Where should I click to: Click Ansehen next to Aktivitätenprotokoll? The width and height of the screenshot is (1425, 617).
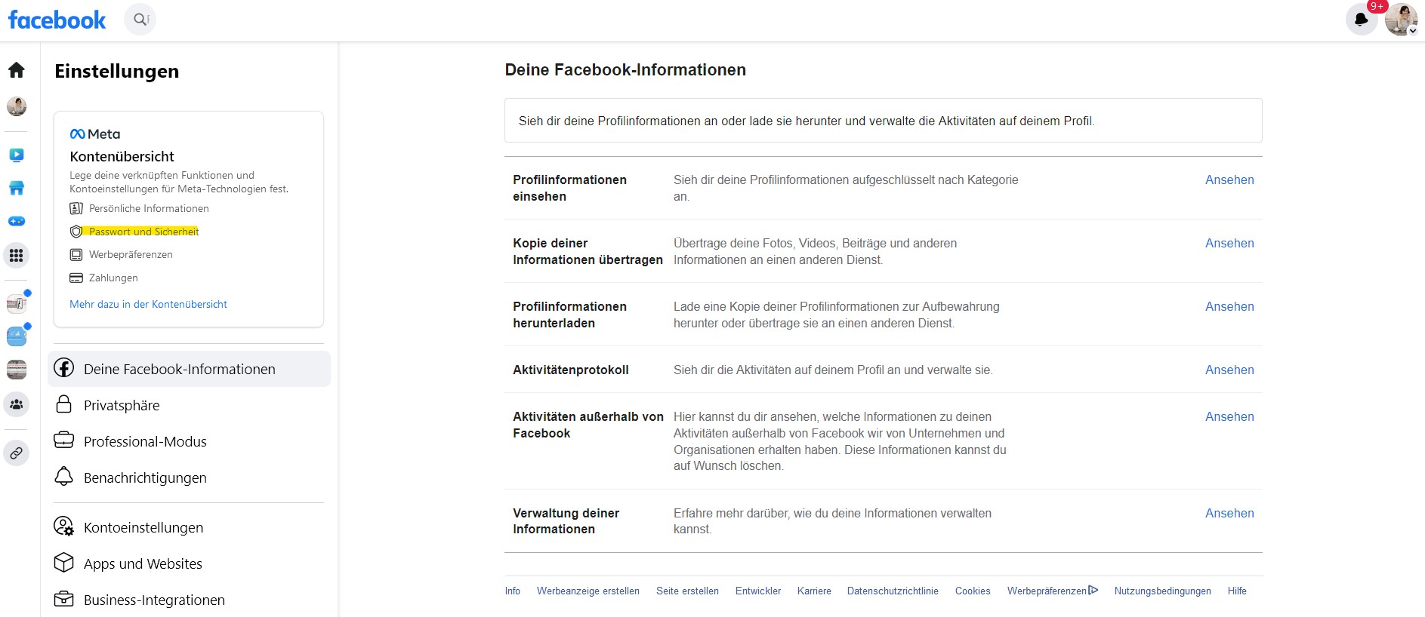point(1229,370)
